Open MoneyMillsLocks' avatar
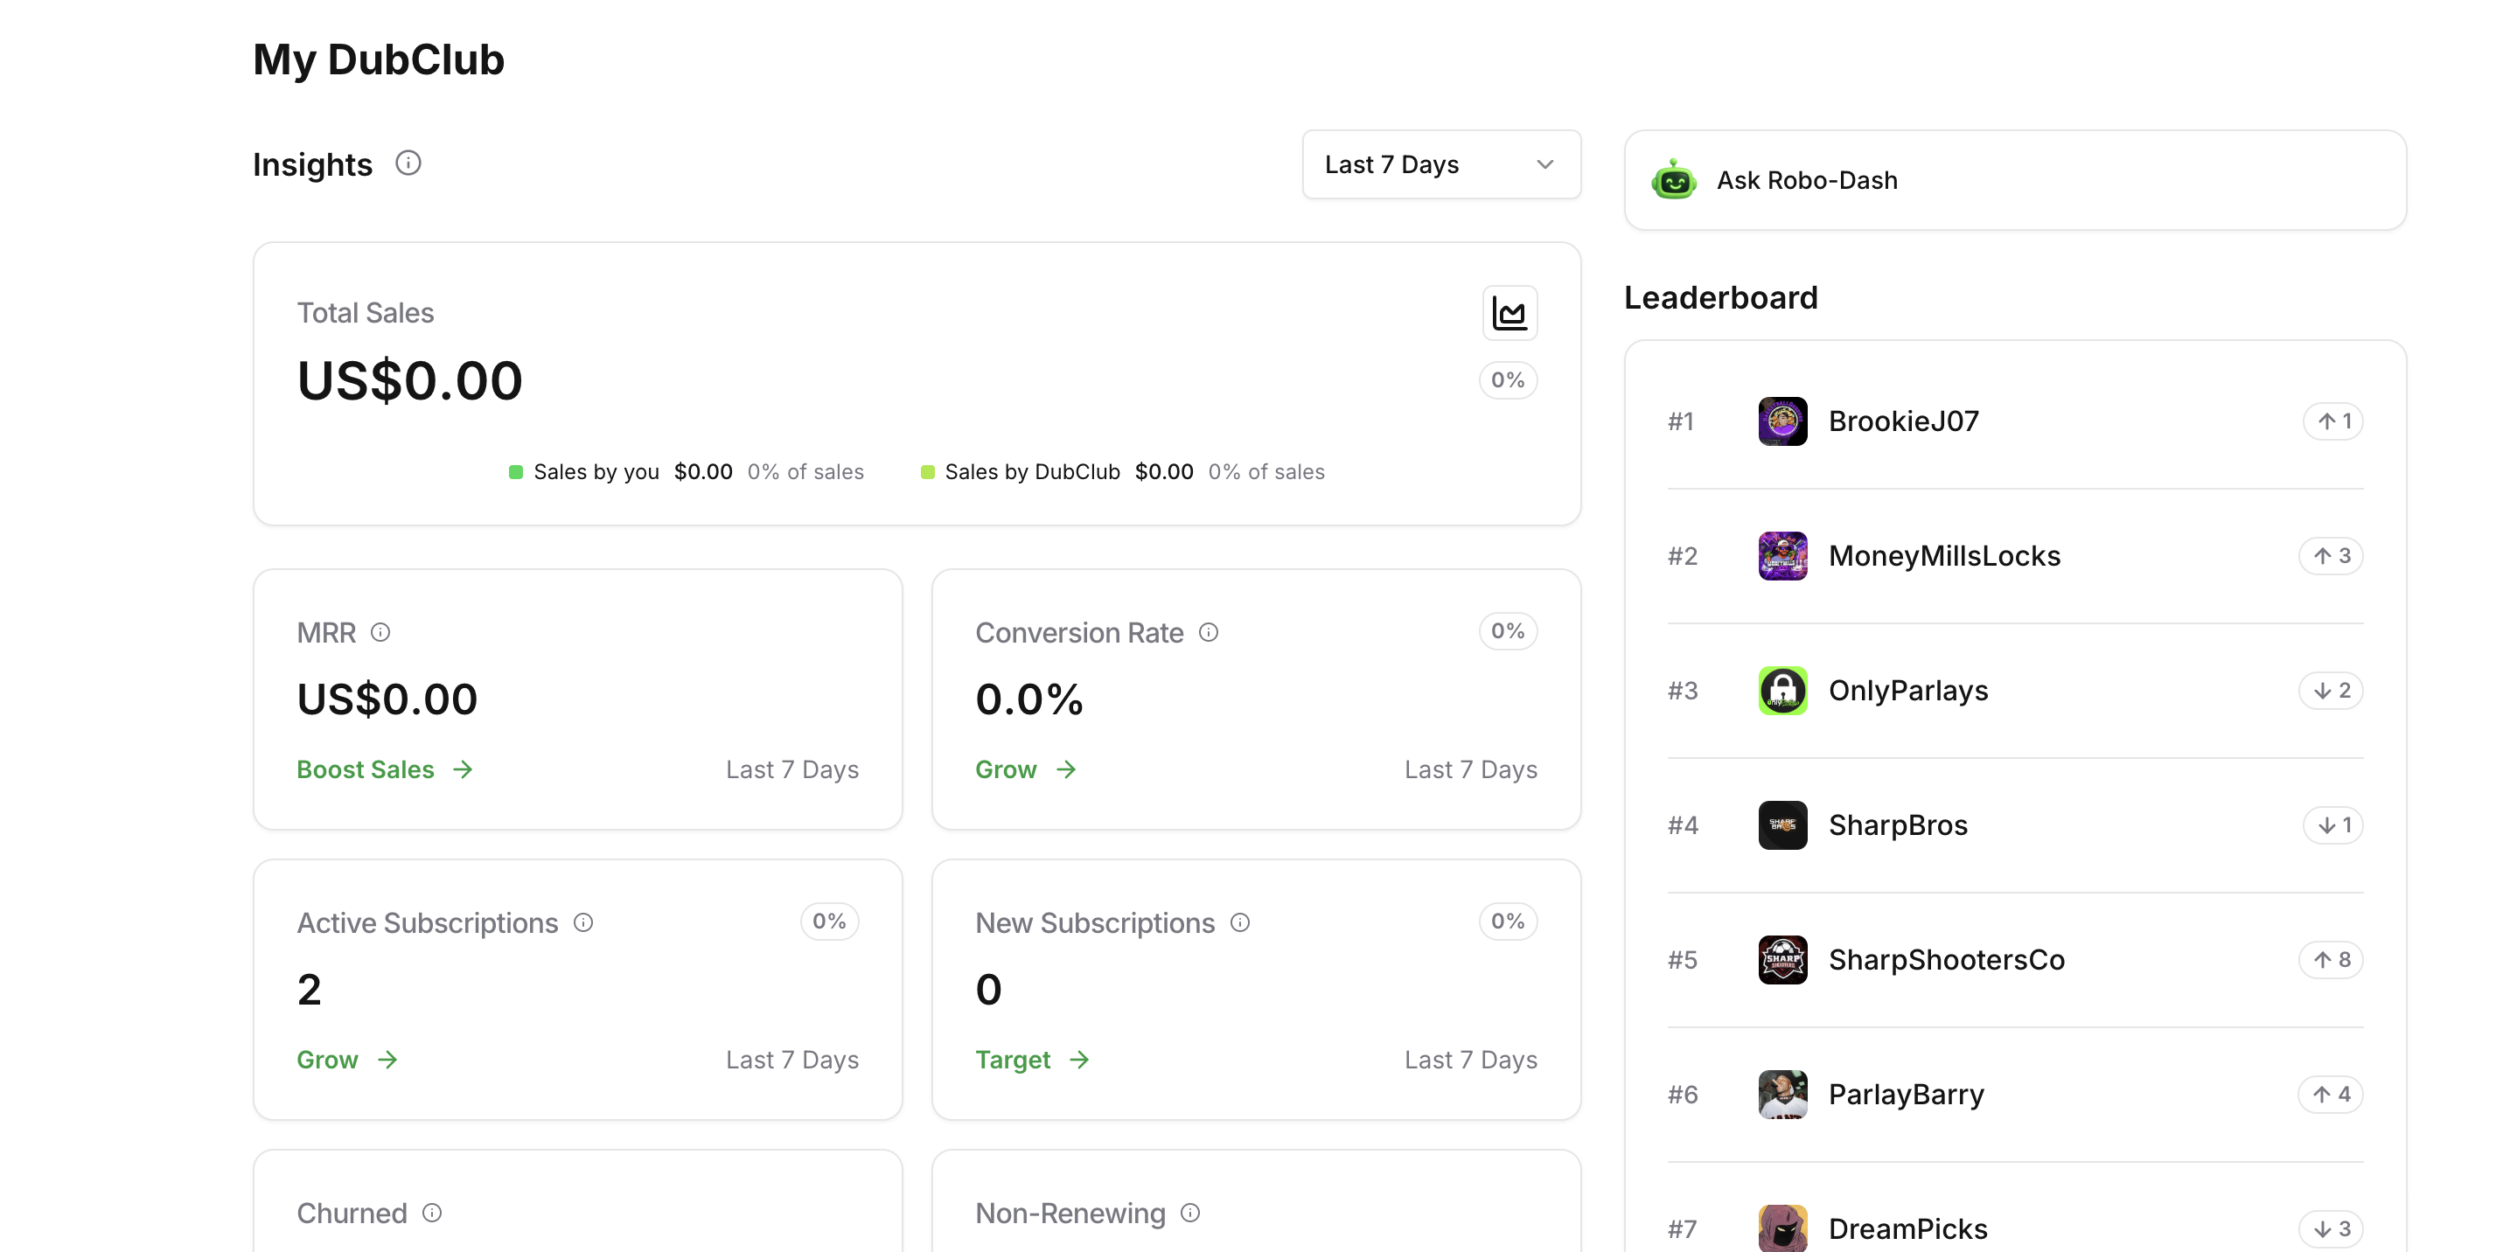Screen dimensions: 2510x1252 pos(1783,555)
